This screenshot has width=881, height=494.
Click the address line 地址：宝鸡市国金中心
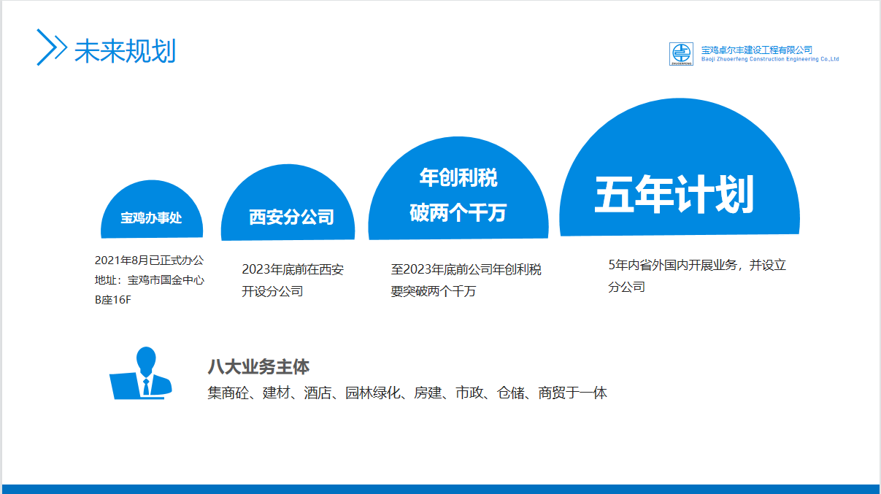(149, 279)
